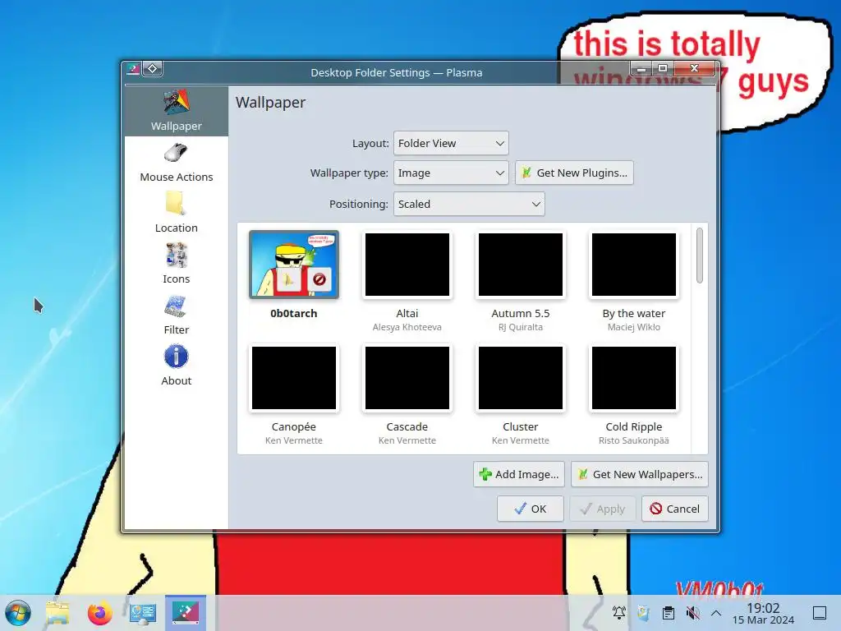Click the remove icon on 0b0tarch thumbnail

pos(319,279)
